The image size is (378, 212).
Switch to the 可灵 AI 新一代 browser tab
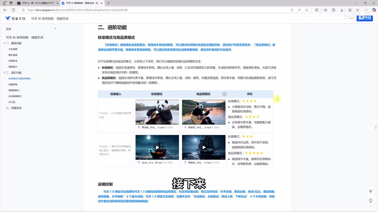tap(38, 3)
